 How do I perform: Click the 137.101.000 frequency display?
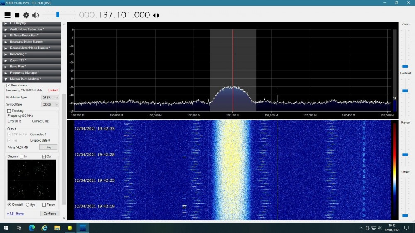(x=115, y=15)
